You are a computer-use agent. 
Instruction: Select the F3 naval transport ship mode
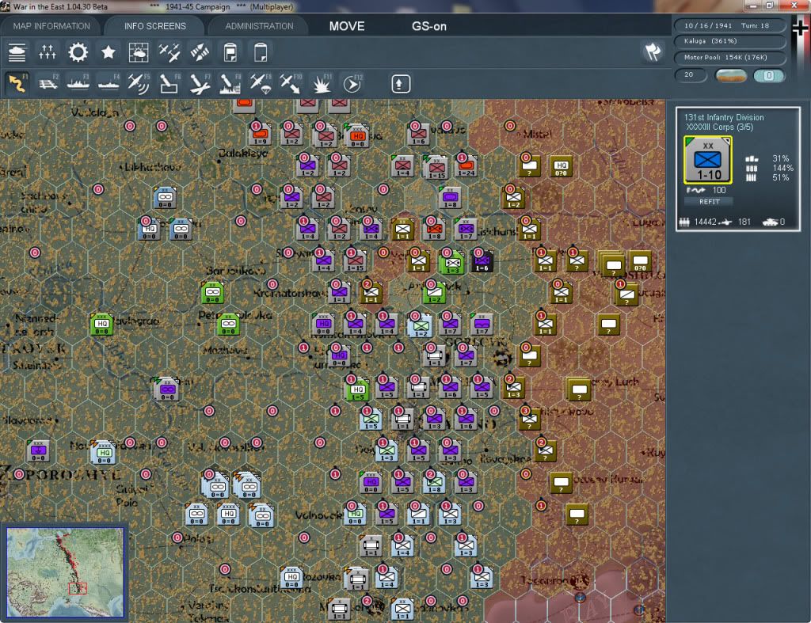pos(78,83)
